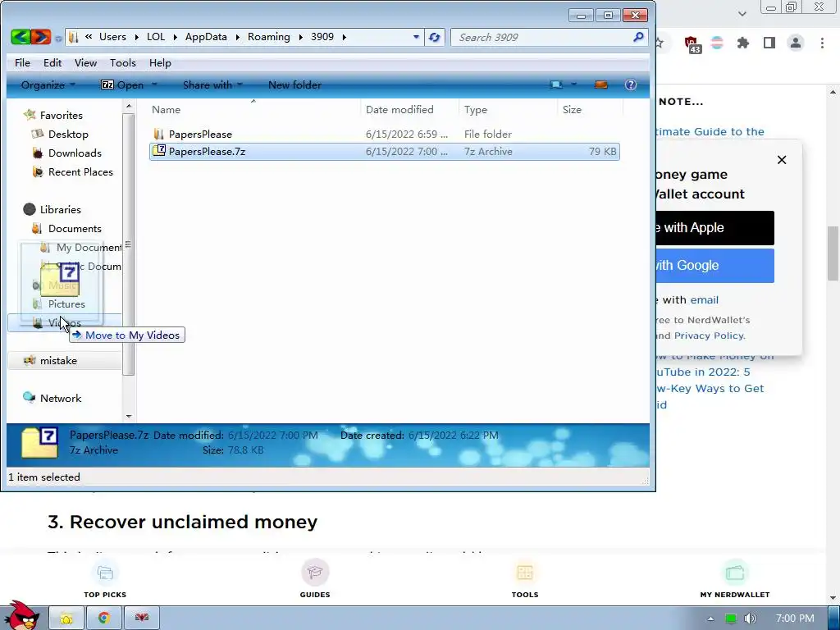Sort by Date modified column

[410, 109]
